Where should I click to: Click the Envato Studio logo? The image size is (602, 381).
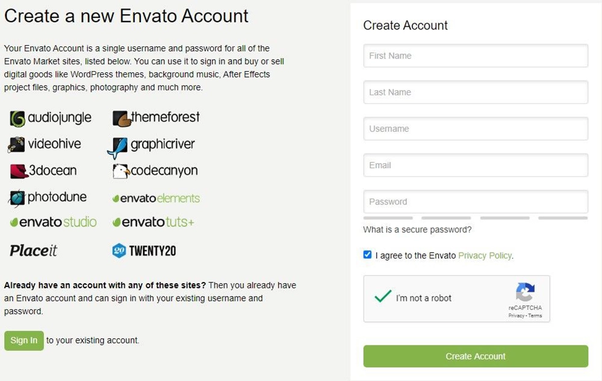[x=54, y=222]
